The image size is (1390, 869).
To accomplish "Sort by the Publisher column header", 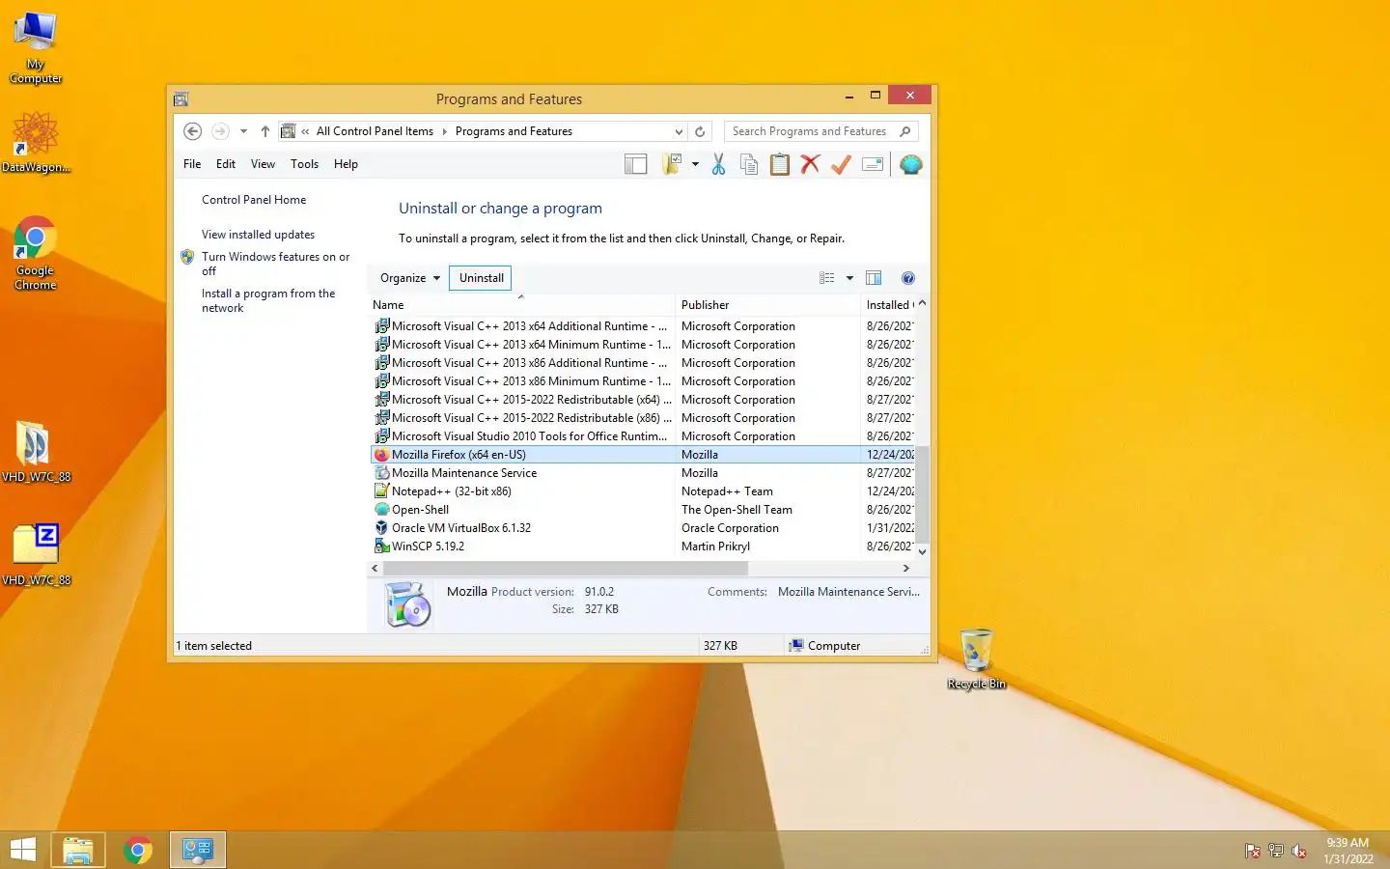I will 767,305.
